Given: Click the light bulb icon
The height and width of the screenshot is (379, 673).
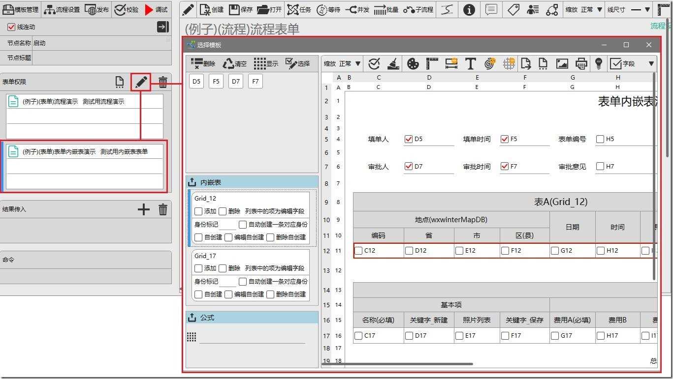Looking at the screenshot, I should [599, 63].
